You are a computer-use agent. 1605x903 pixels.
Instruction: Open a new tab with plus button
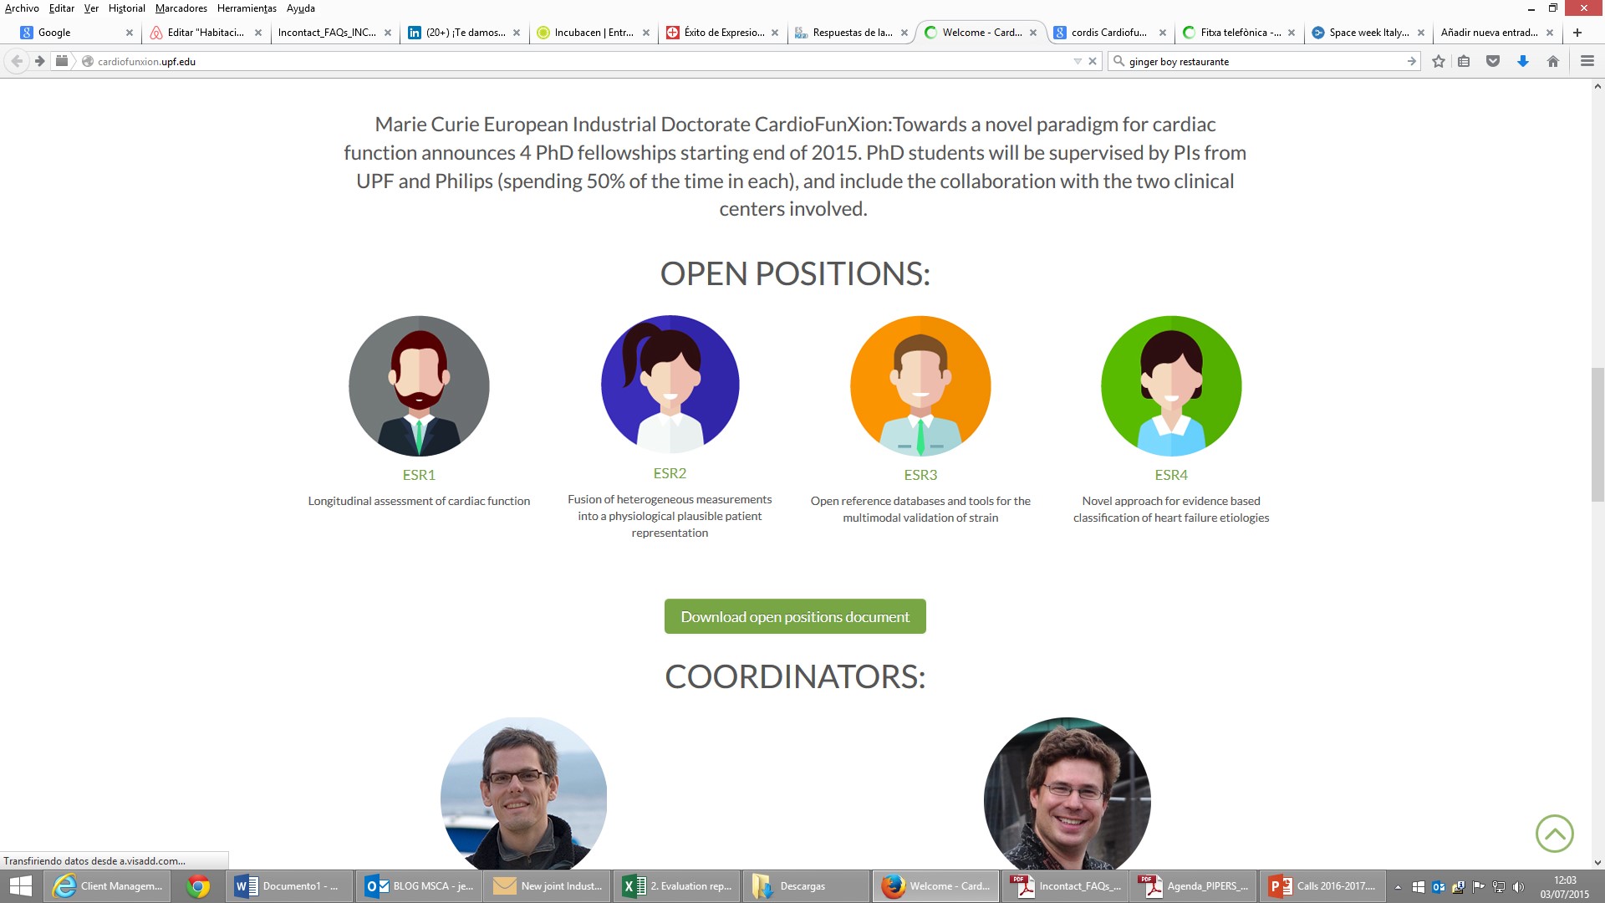(1577, 33)
